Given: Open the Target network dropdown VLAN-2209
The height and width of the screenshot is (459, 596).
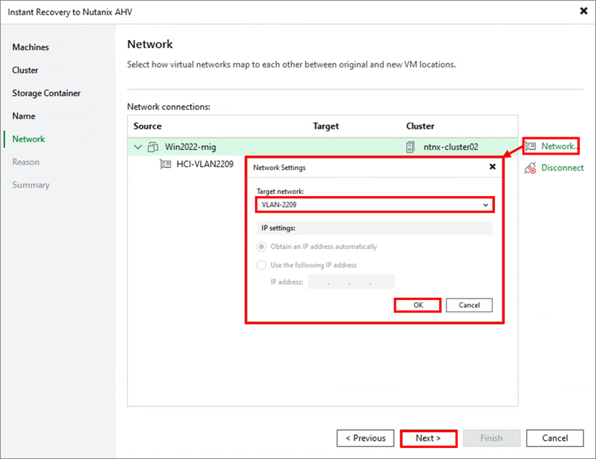Looking at the screenshot, I should tap(375, 205).
